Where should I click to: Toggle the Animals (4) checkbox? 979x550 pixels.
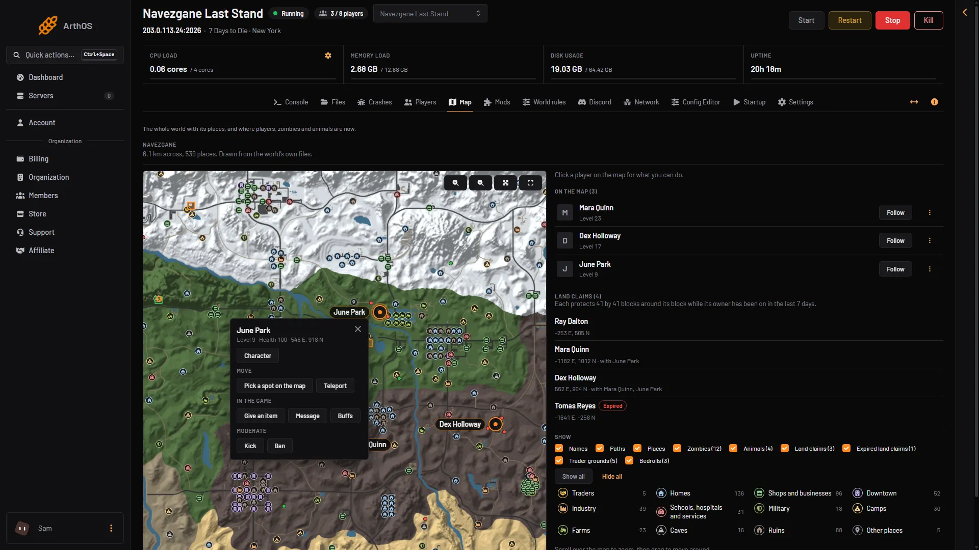click(x=733, y=448)
